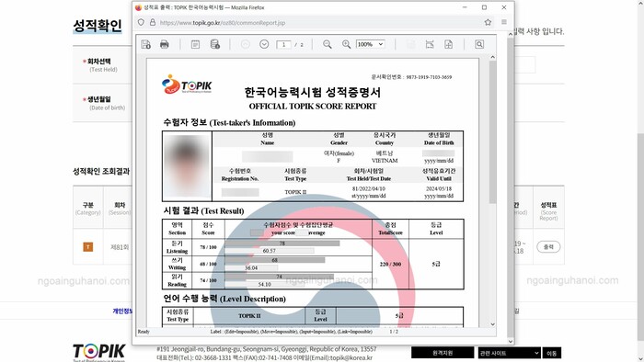Click the 5급 level in Test Result

(436, 265)
